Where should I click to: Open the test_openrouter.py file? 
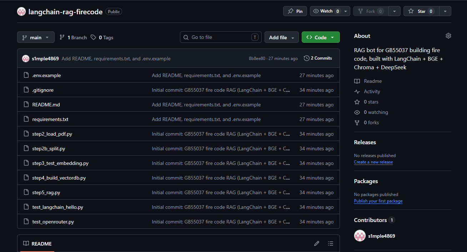(53, 222)
